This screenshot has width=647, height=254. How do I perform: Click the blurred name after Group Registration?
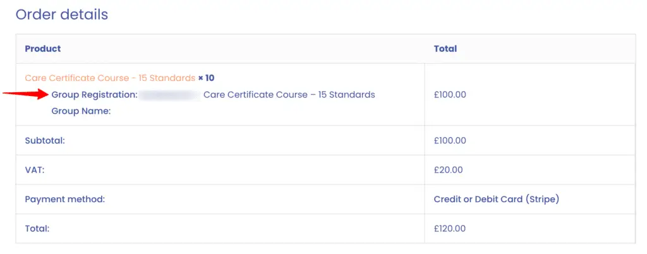tap(169, 95)
